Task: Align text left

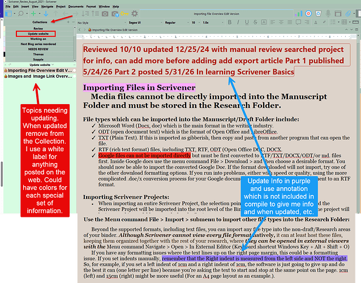Action: coord(273,22)
